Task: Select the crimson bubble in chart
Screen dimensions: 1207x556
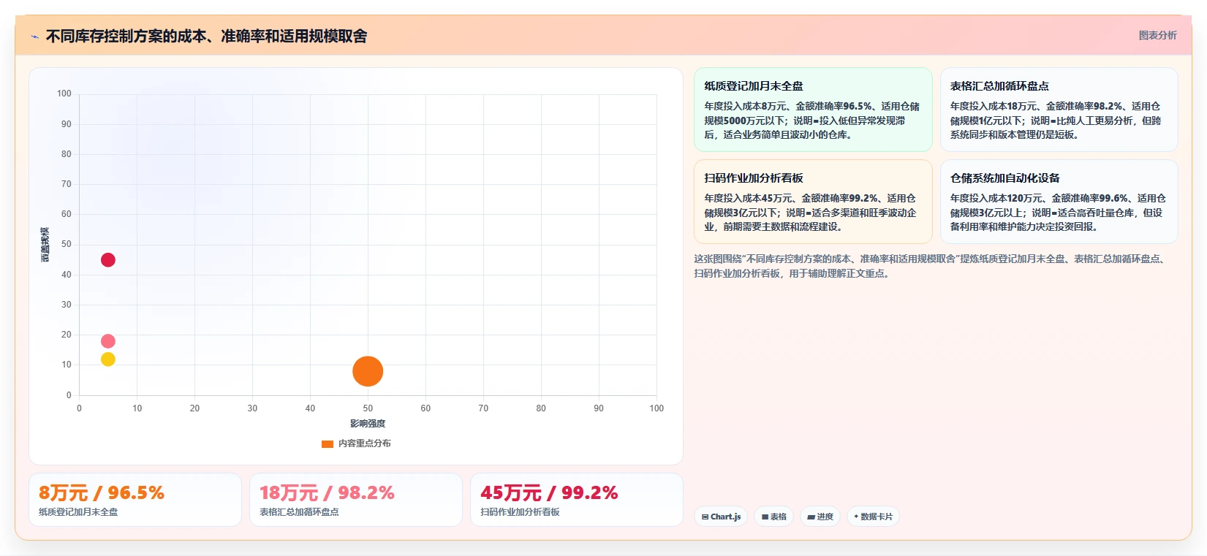Action: (108, 260)
